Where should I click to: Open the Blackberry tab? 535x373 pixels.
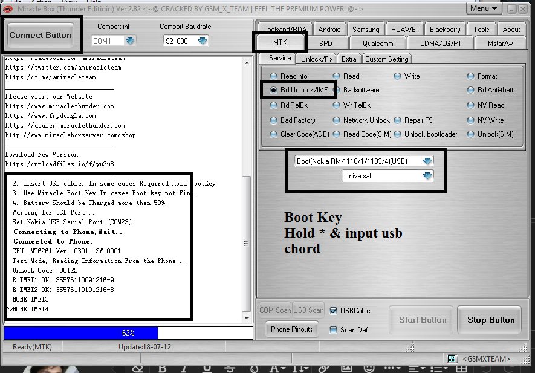445,30
